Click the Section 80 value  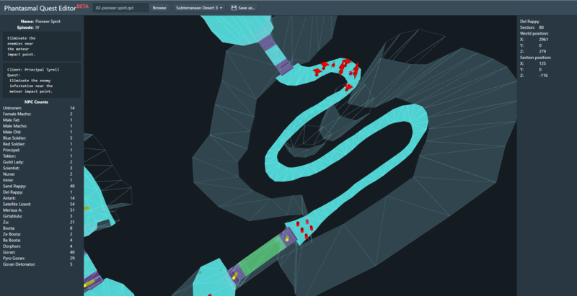point(542,27)
